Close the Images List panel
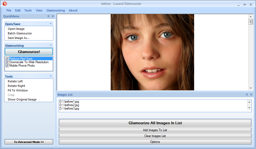Image resolution: width=256 pixels, height=149 pixels. coord(251,95)
